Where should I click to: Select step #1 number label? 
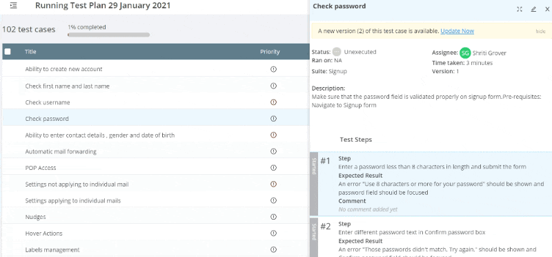[x=325, y=161]
